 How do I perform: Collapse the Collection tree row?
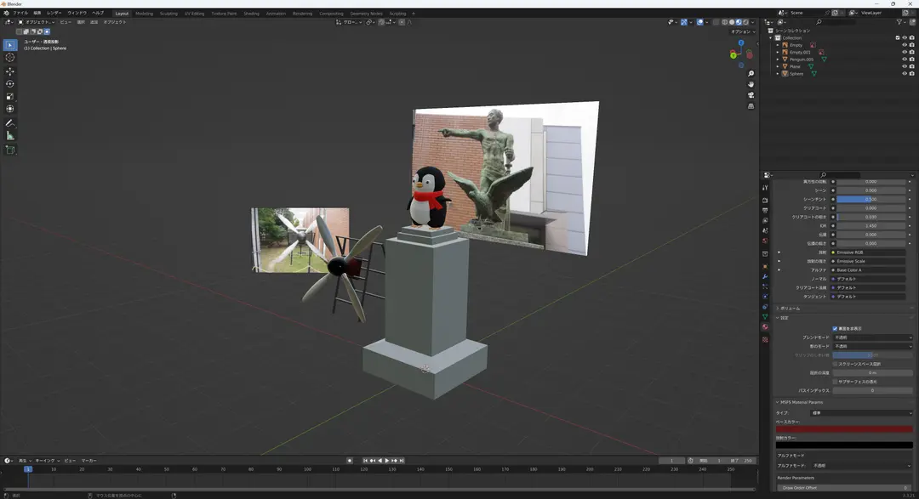[771, 38]
